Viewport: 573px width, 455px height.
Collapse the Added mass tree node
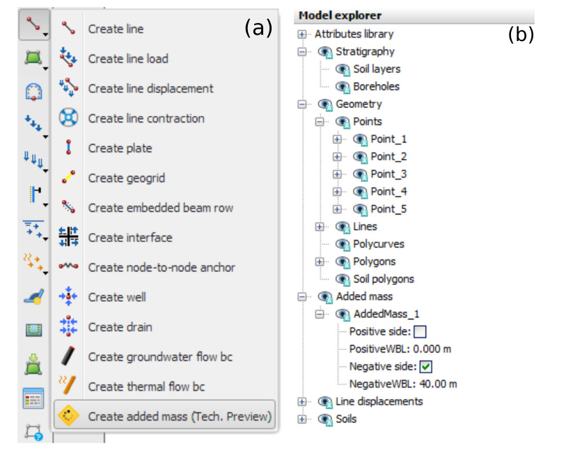tap(302, 296)
